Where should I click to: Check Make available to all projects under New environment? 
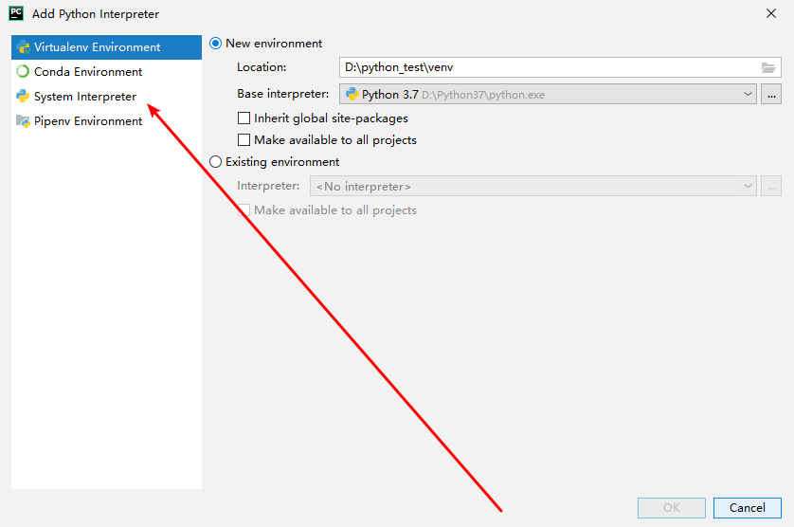pos(244,140)
